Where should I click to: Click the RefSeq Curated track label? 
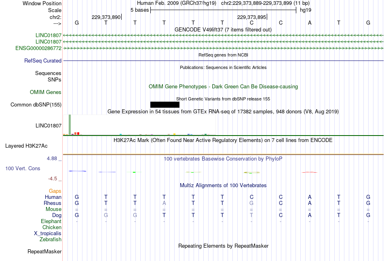point(43,61)
